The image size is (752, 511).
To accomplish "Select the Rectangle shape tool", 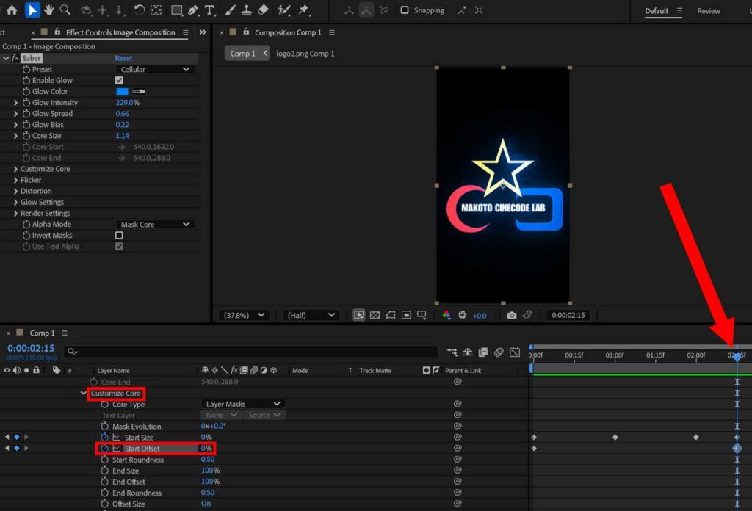I will click(176, 10).
